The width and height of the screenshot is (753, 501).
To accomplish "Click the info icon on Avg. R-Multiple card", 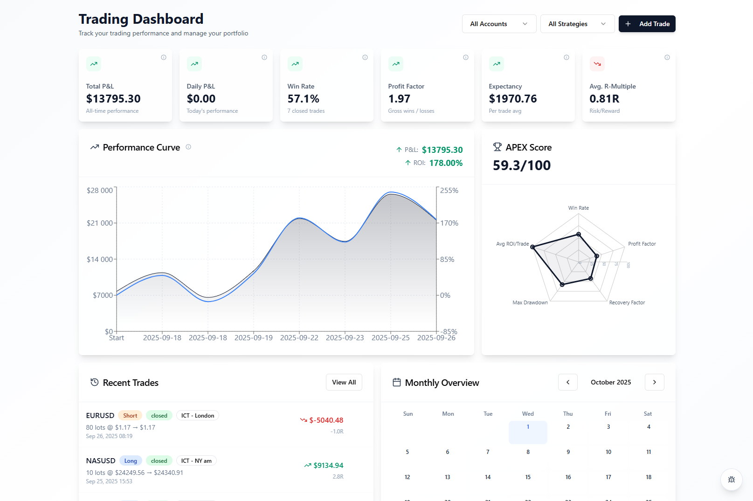I will click(x=667, y=57).
